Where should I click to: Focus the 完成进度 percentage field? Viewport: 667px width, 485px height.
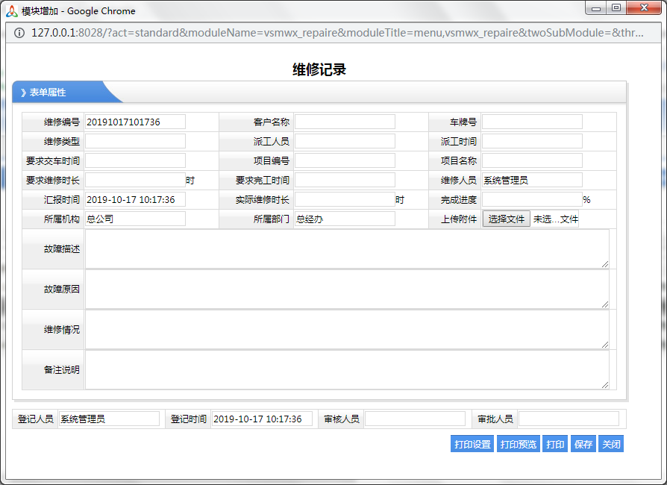pyautogui.click(x=531, y=200)
